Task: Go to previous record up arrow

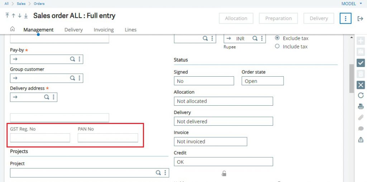Action: [x=13, y=16]
